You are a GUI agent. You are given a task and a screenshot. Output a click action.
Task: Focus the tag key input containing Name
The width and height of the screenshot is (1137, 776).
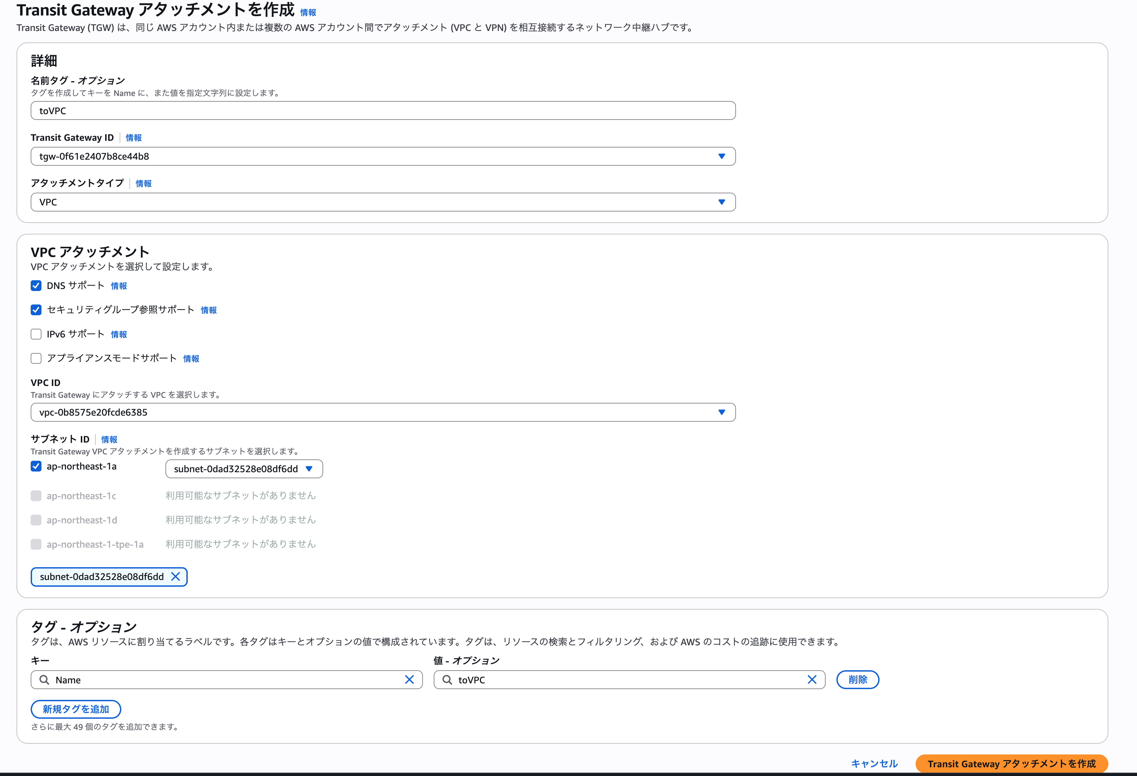tap(226, 680)
